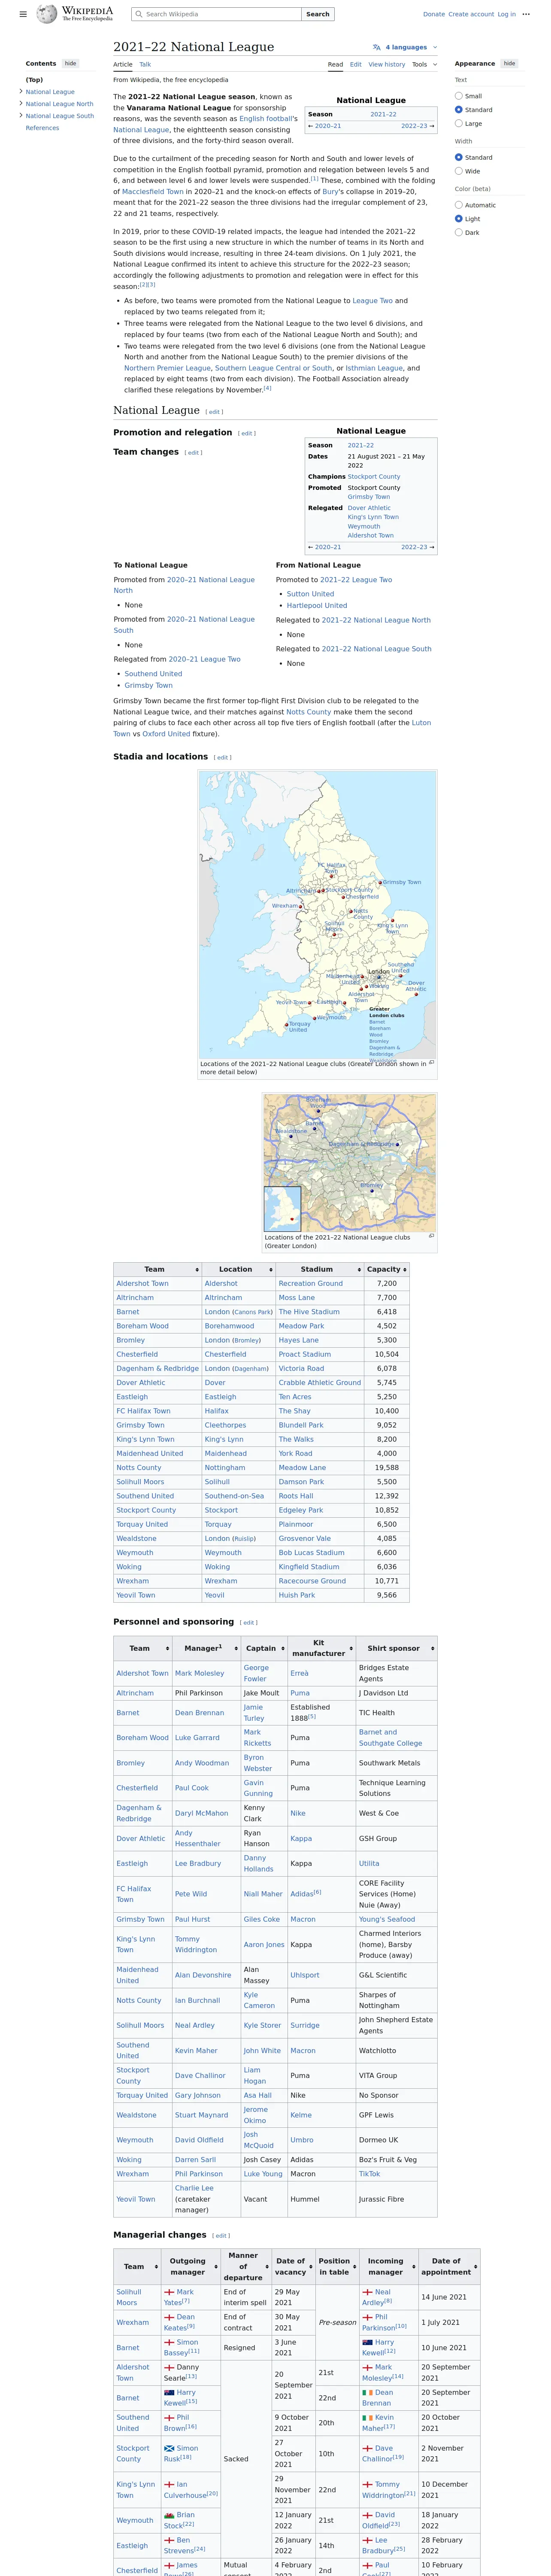Expand National League contents section
Viewport: 551px width, 2576px height.
point(21,91)
